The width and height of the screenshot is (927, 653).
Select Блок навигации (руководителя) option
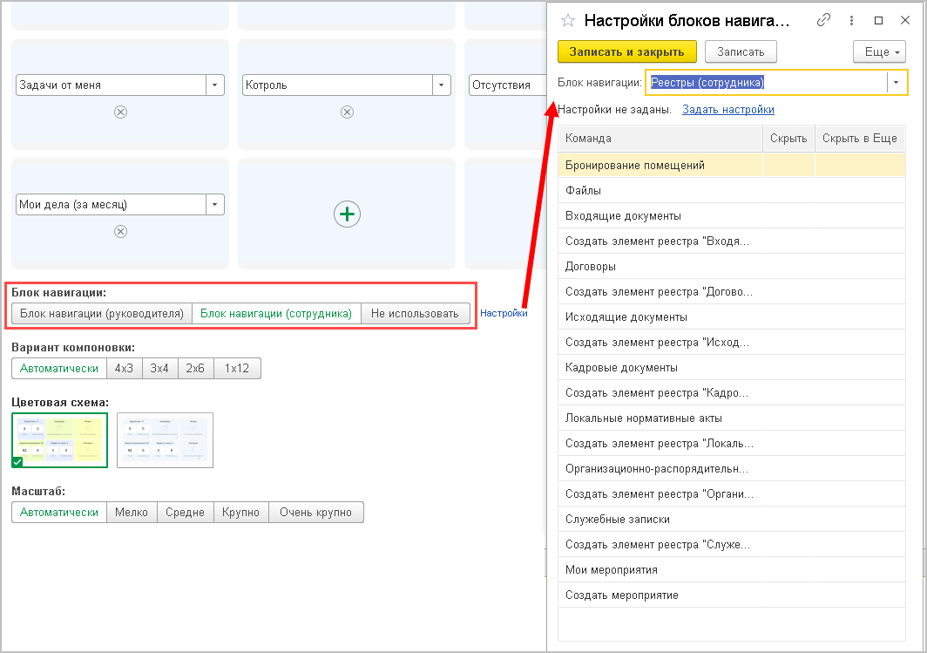pos(102,314)
